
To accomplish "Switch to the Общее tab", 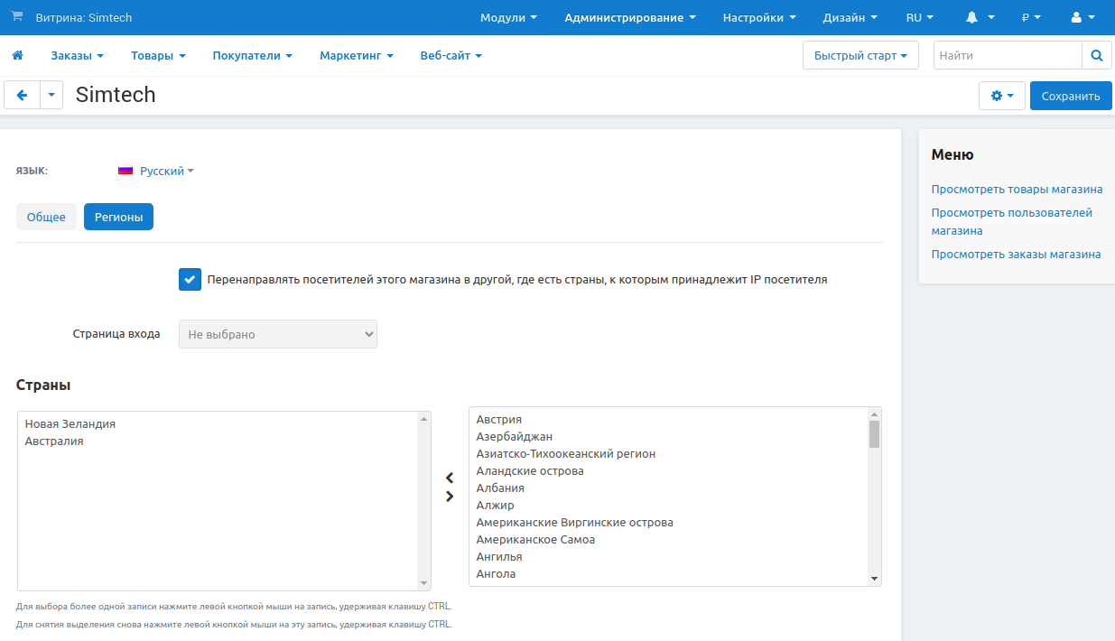I will (46, 218).
